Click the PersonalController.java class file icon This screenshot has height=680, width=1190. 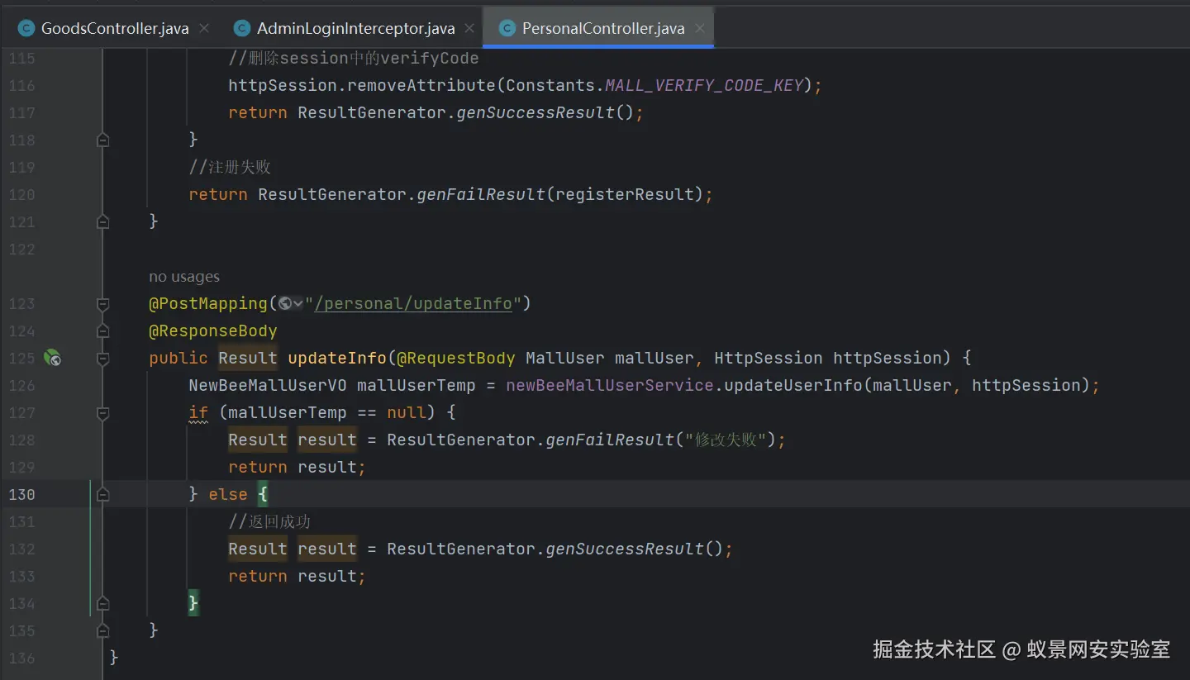pos(507,28)
